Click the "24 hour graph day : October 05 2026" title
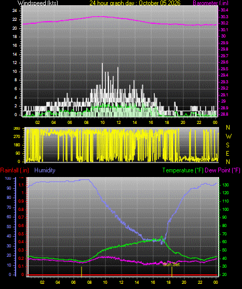 coord(135,3)
